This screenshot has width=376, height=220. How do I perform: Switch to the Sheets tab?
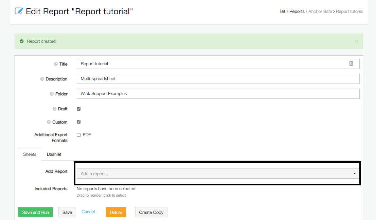[30, 154]
